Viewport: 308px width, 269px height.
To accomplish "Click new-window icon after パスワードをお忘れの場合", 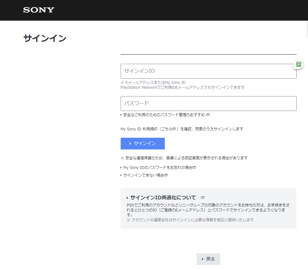I will 194,168.
